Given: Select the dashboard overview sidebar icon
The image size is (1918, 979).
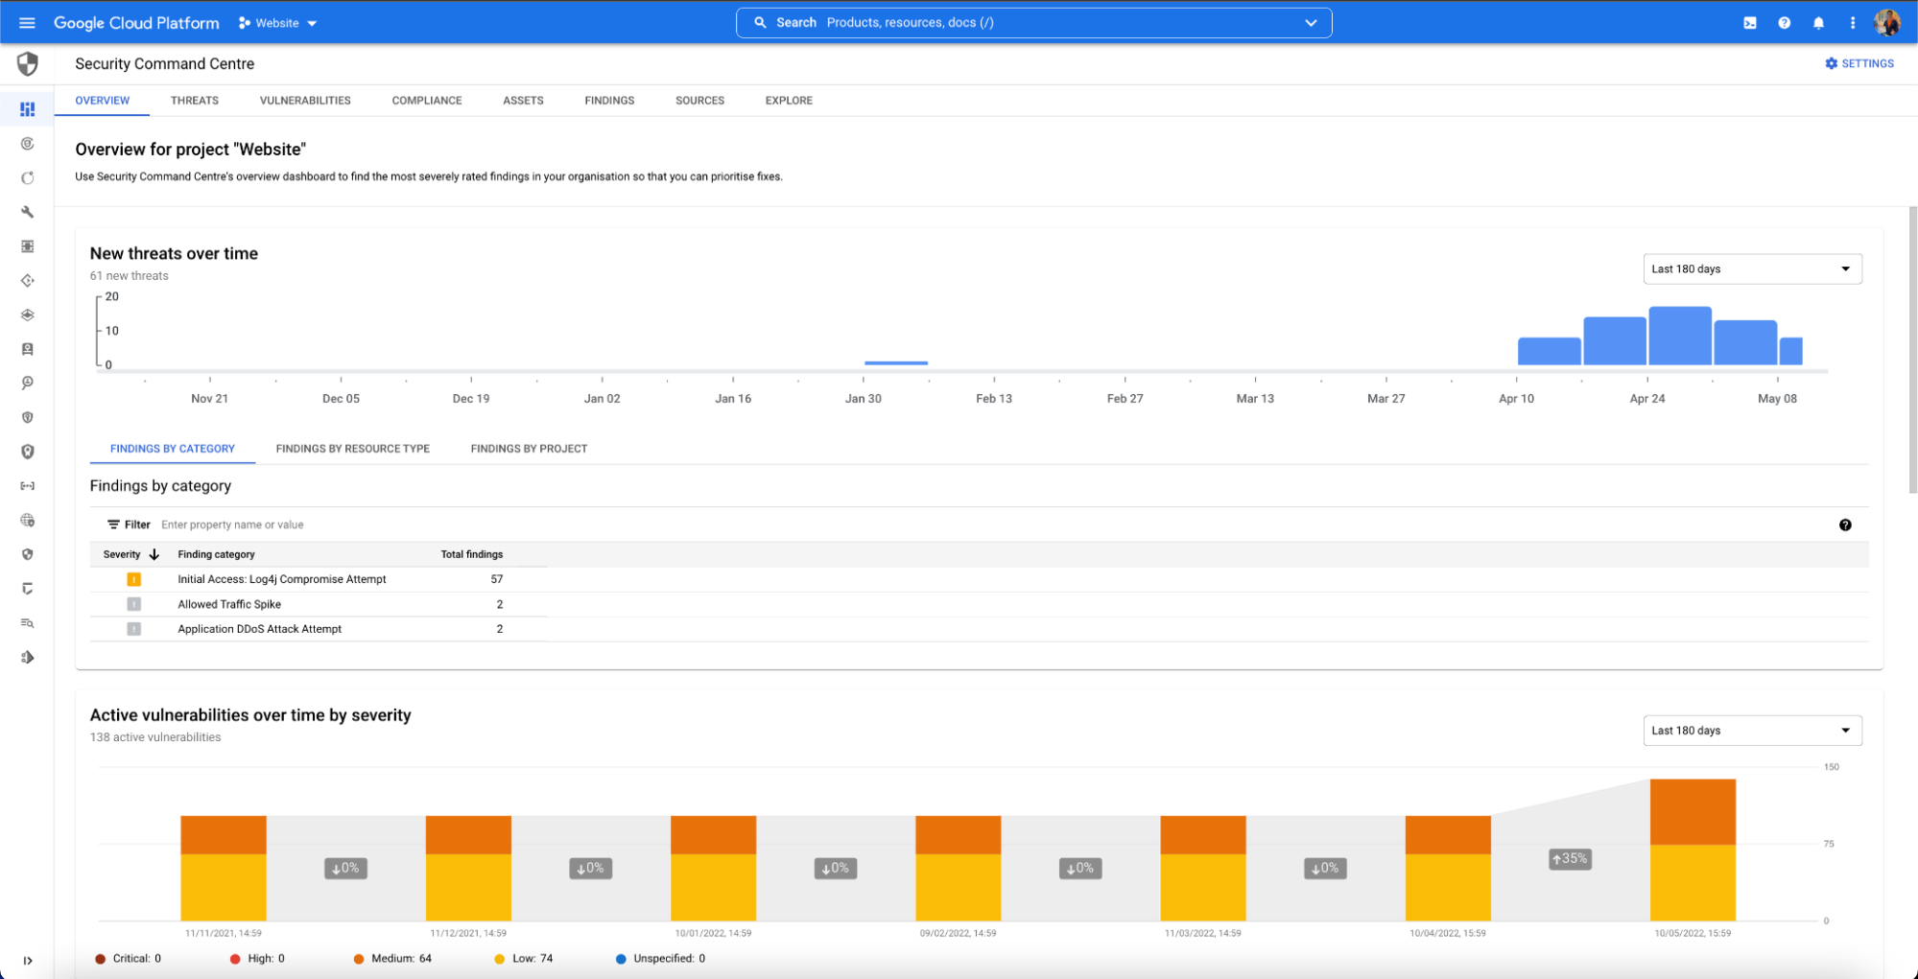Looking at the screenshot, I should [x=28, y=109].
